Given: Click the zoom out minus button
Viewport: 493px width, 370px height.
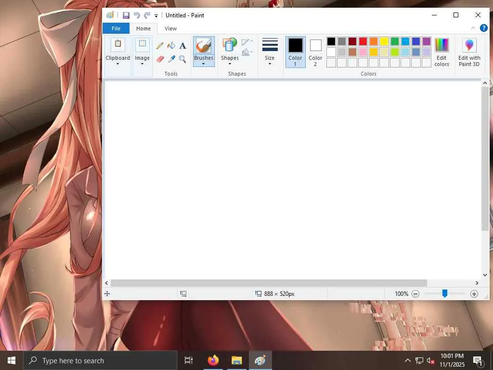Looking at the screenshot, I should click(415, 294).
